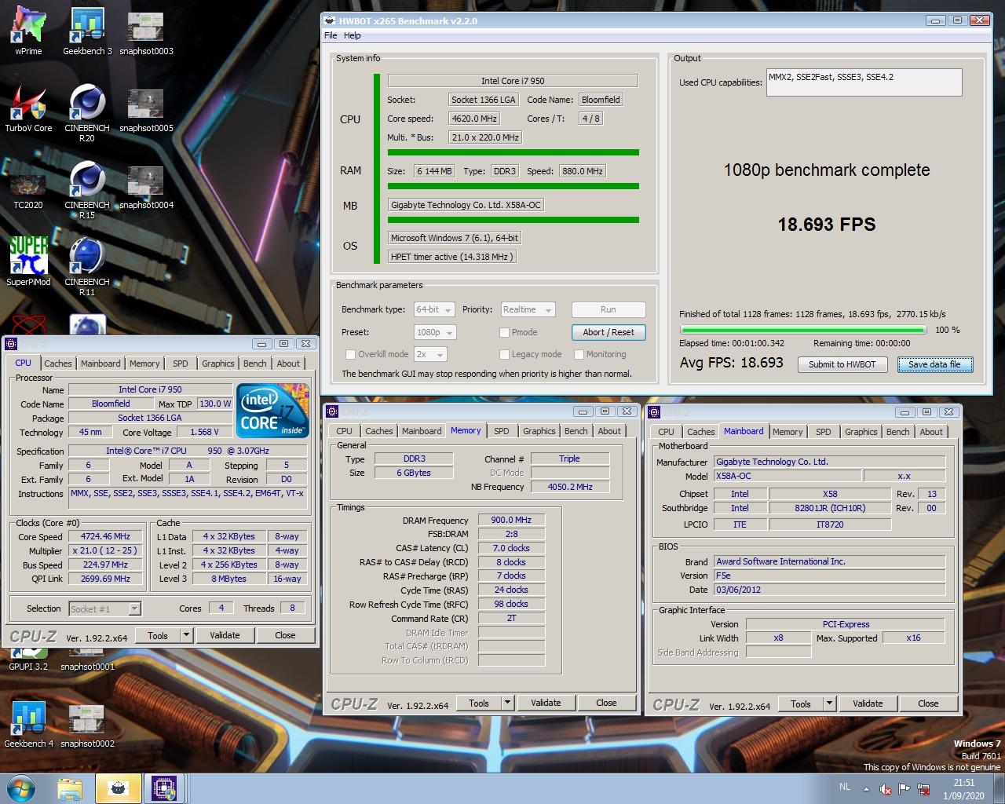Image resolution: width=1005 pixels, height=804 pixels.
Task: Click the muted volume tray icon
Action: click(x=886, y=789)
